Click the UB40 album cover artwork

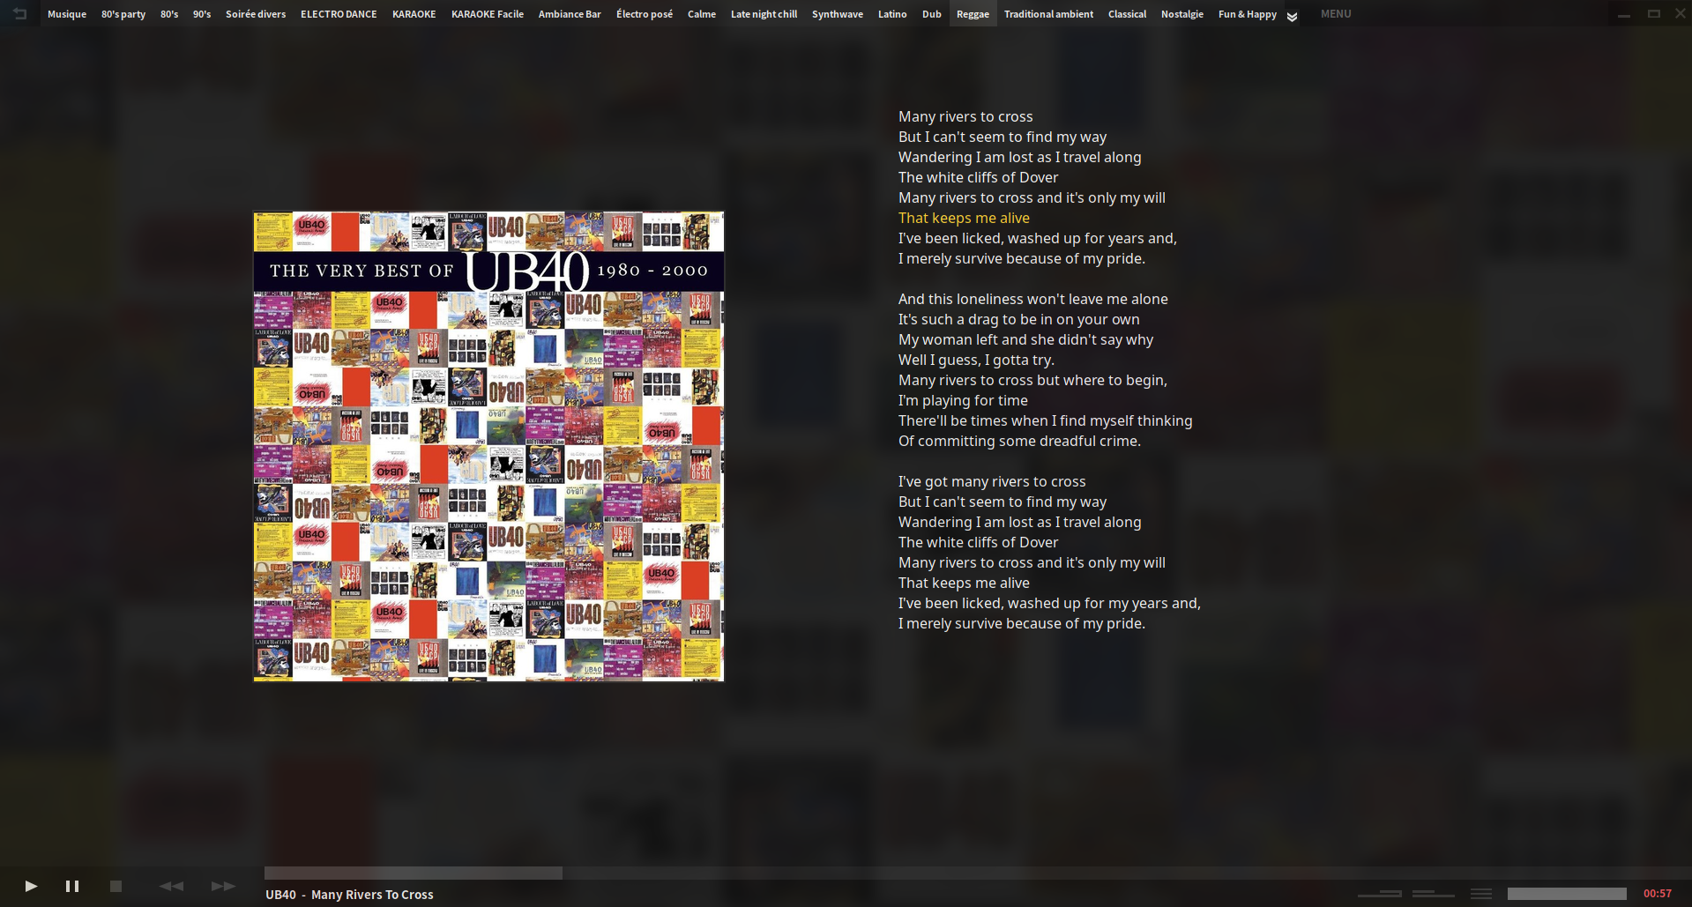(488, 445)
